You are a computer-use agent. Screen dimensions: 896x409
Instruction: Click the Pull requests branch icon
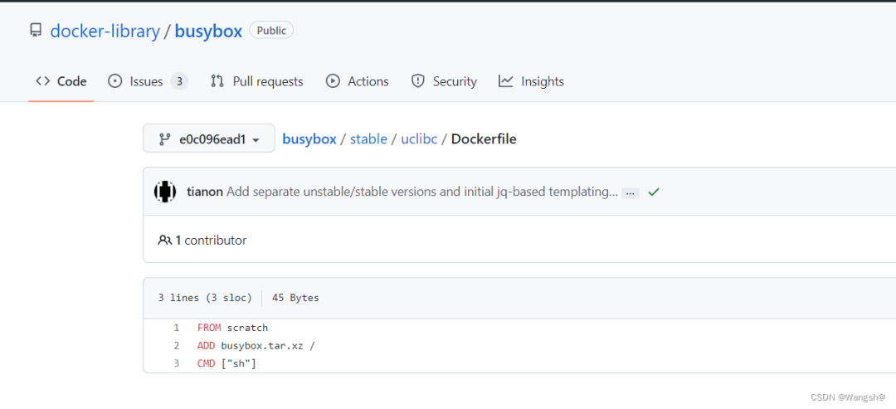217,81
